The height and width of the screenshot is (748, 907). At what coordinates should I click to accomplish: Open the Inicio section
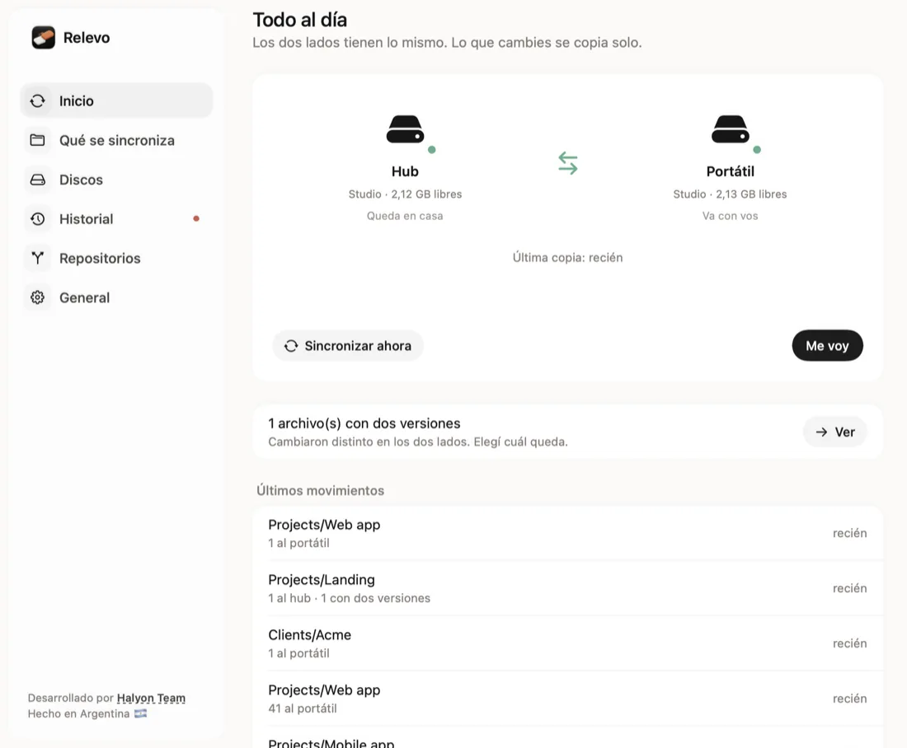click(x=117, y=101)
